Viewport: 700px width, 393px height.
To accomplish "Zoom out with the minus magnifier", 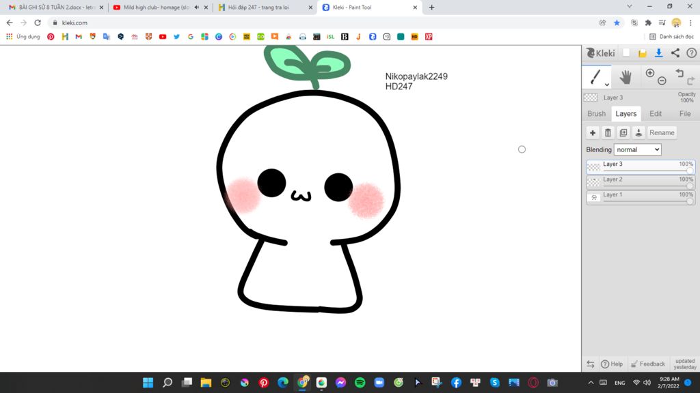I will [662, 81].
